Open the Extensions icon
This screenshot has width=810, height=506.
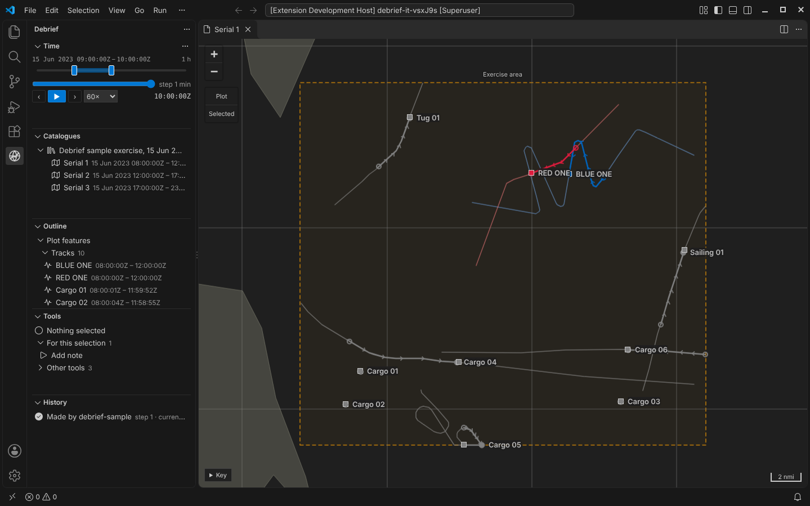[x=15, y=131]
